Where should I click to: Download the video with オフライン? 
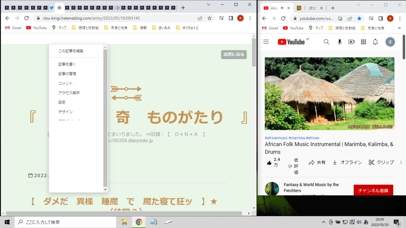347,162
